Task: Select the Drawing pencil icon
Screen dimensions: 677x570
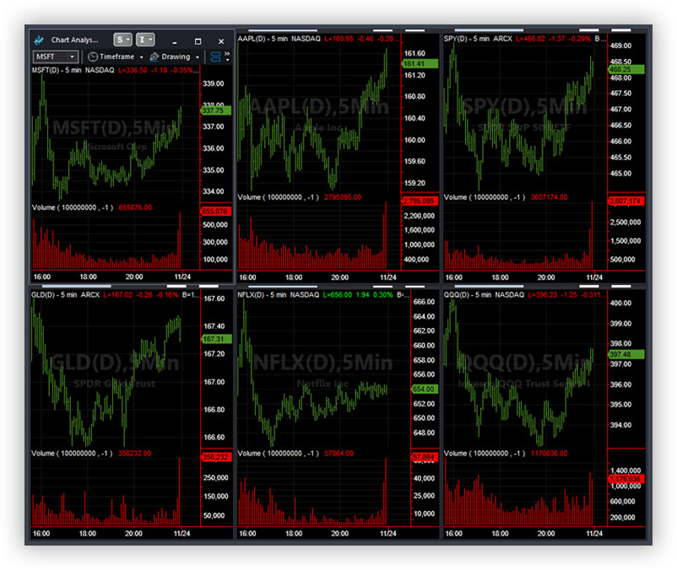Action: coord(154,56)
